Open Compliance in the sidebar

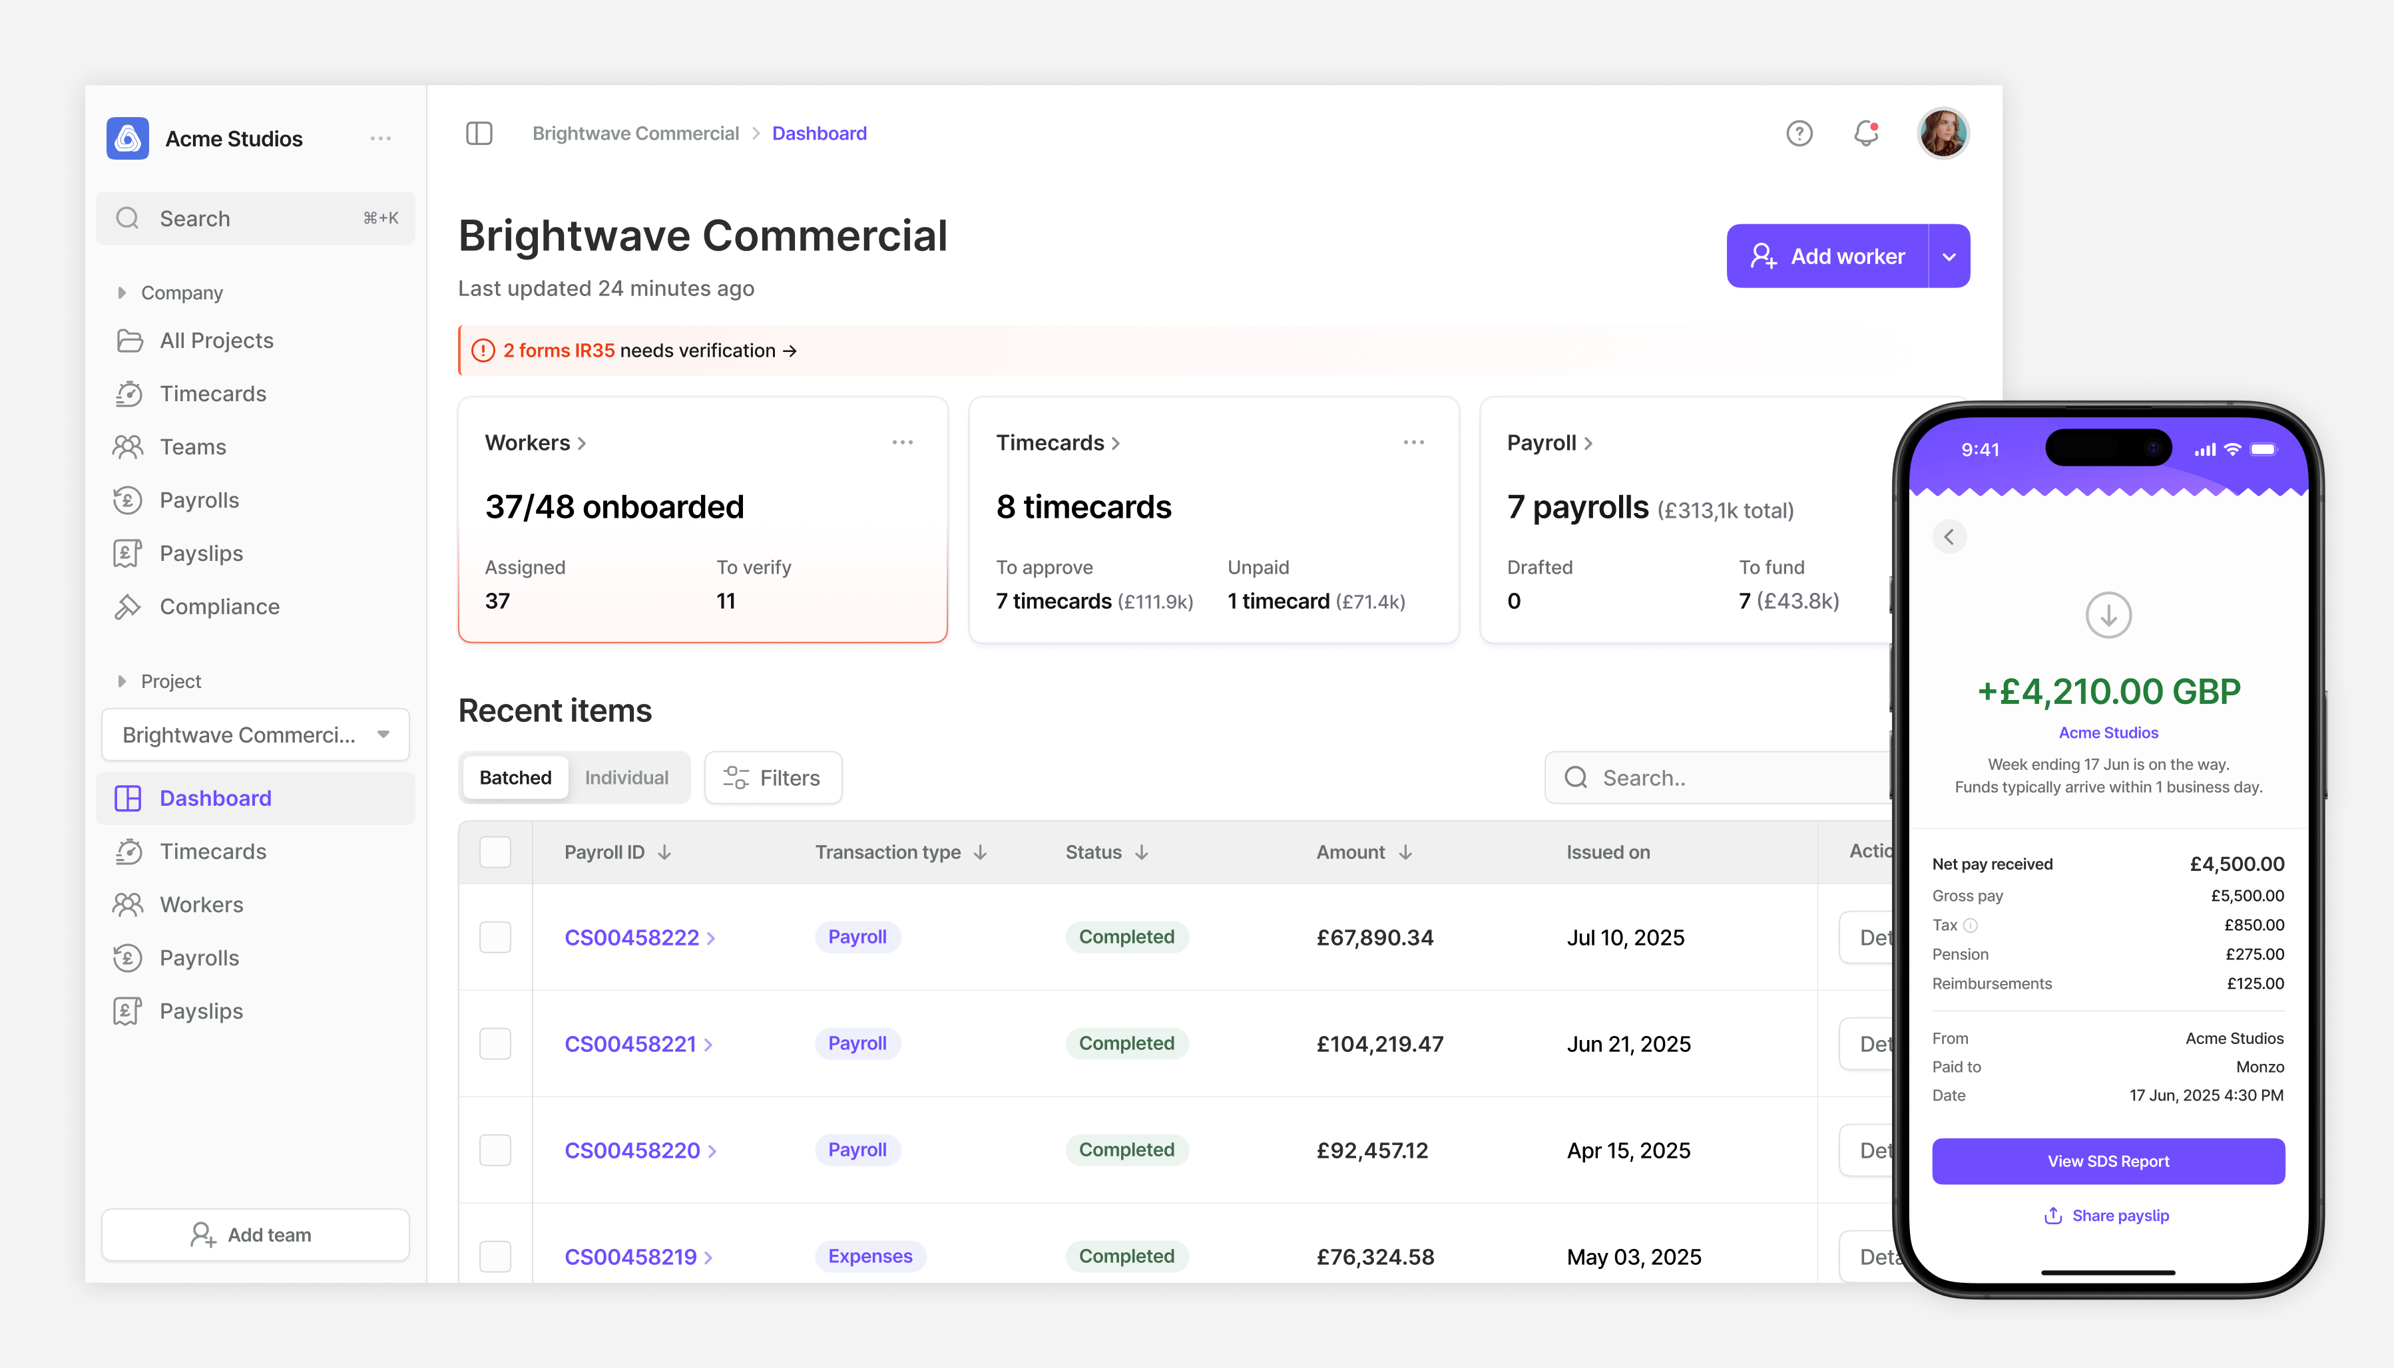pyautogui.click(x=256, y=607)
